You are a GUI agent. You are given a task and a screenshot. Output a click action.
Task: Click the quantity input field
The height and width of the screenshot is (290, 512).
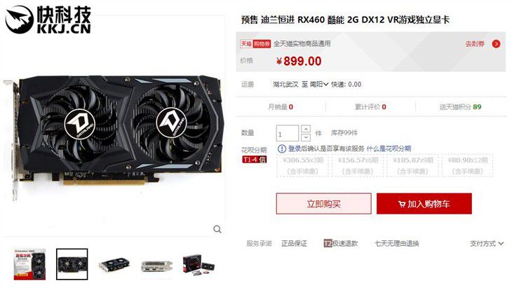coord(288,133)
